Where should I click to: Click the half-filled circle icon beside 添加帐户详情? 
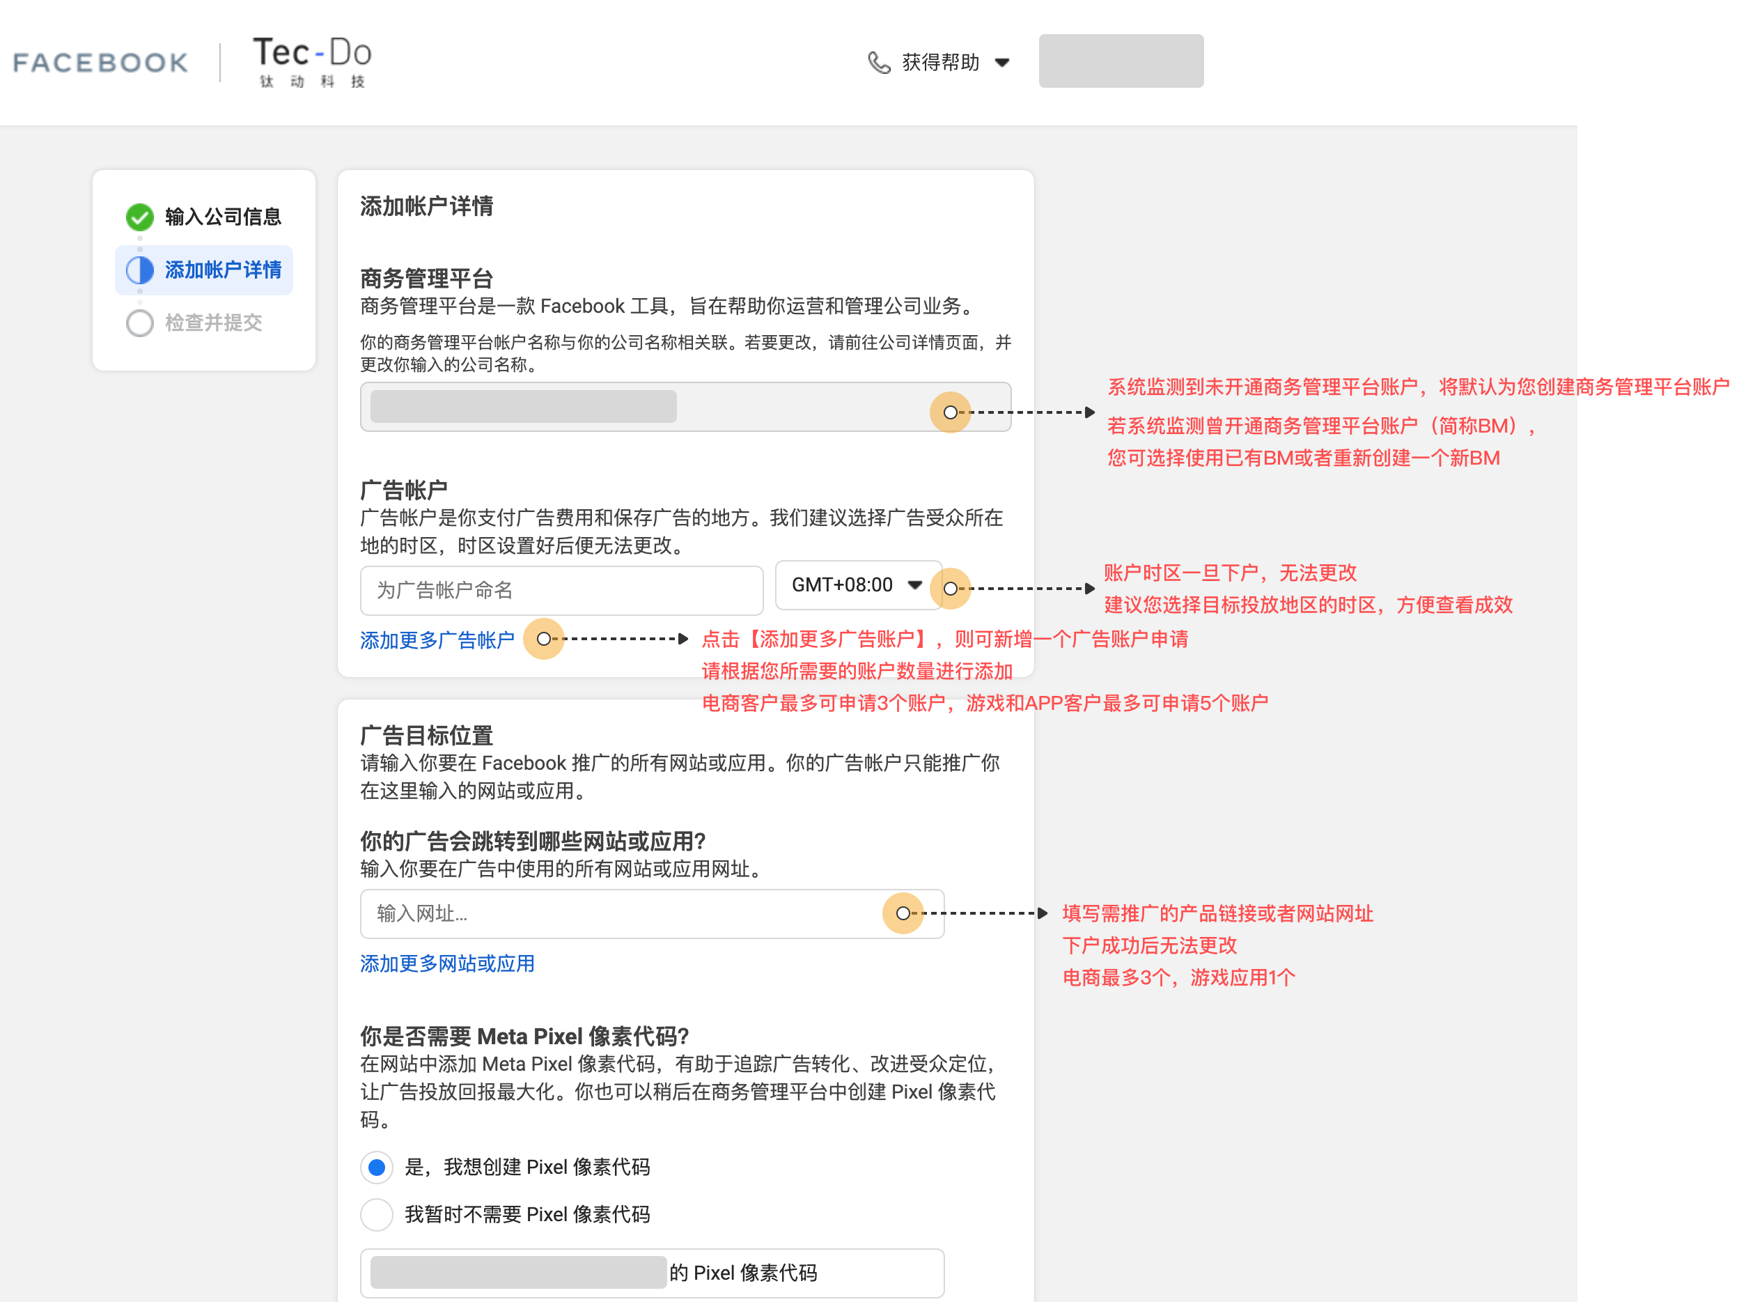click(139, 270)
